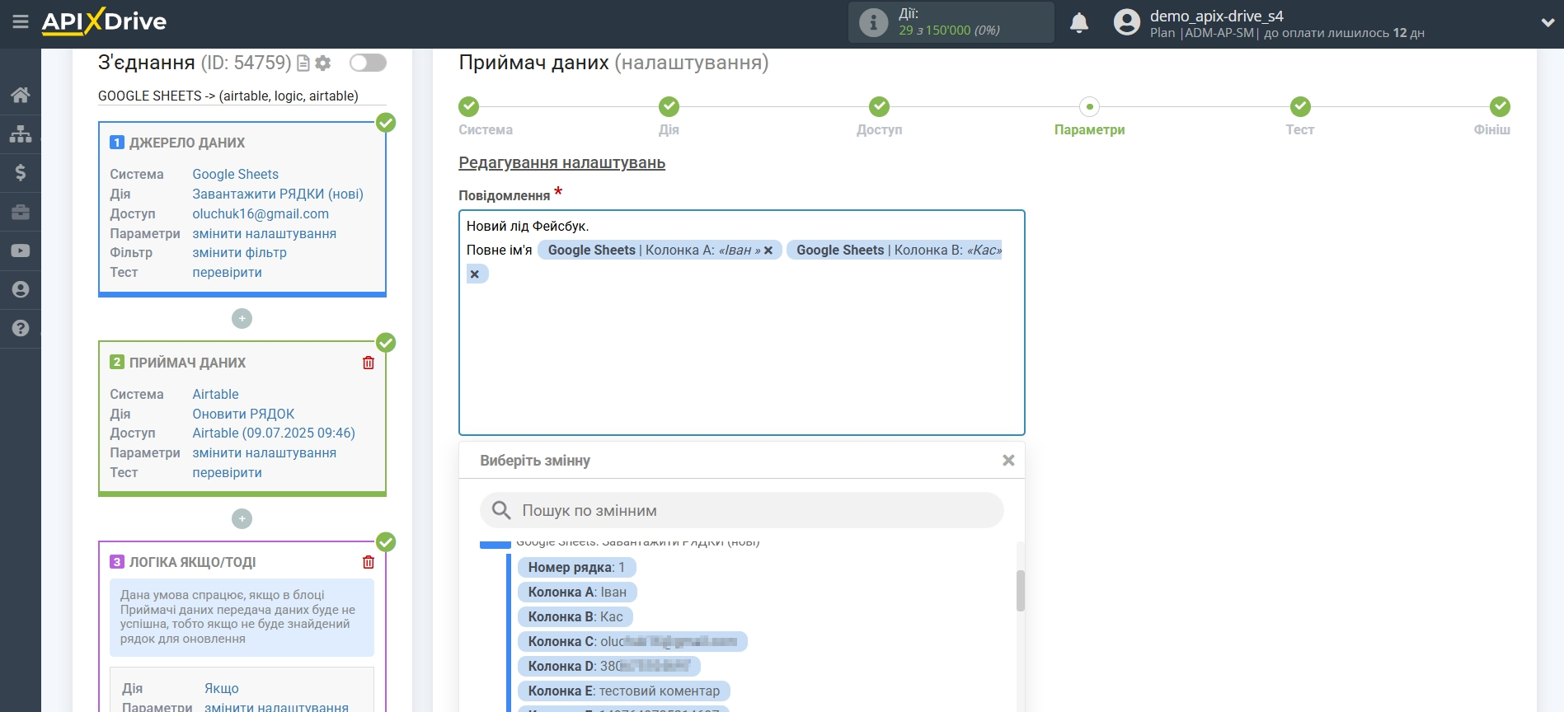The image size is (1564, 712).
Task: Close the variable selection panel
Action: click(1008, 461)
